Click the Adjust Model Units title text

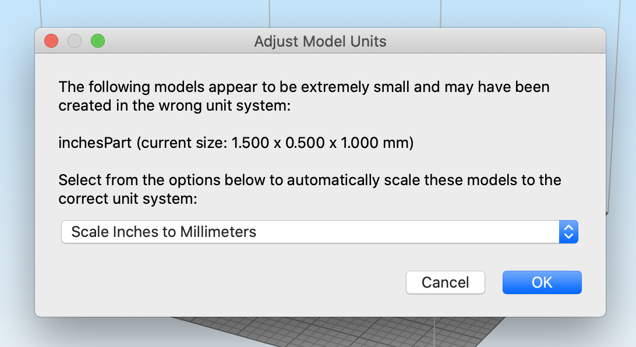coord(320,41)
